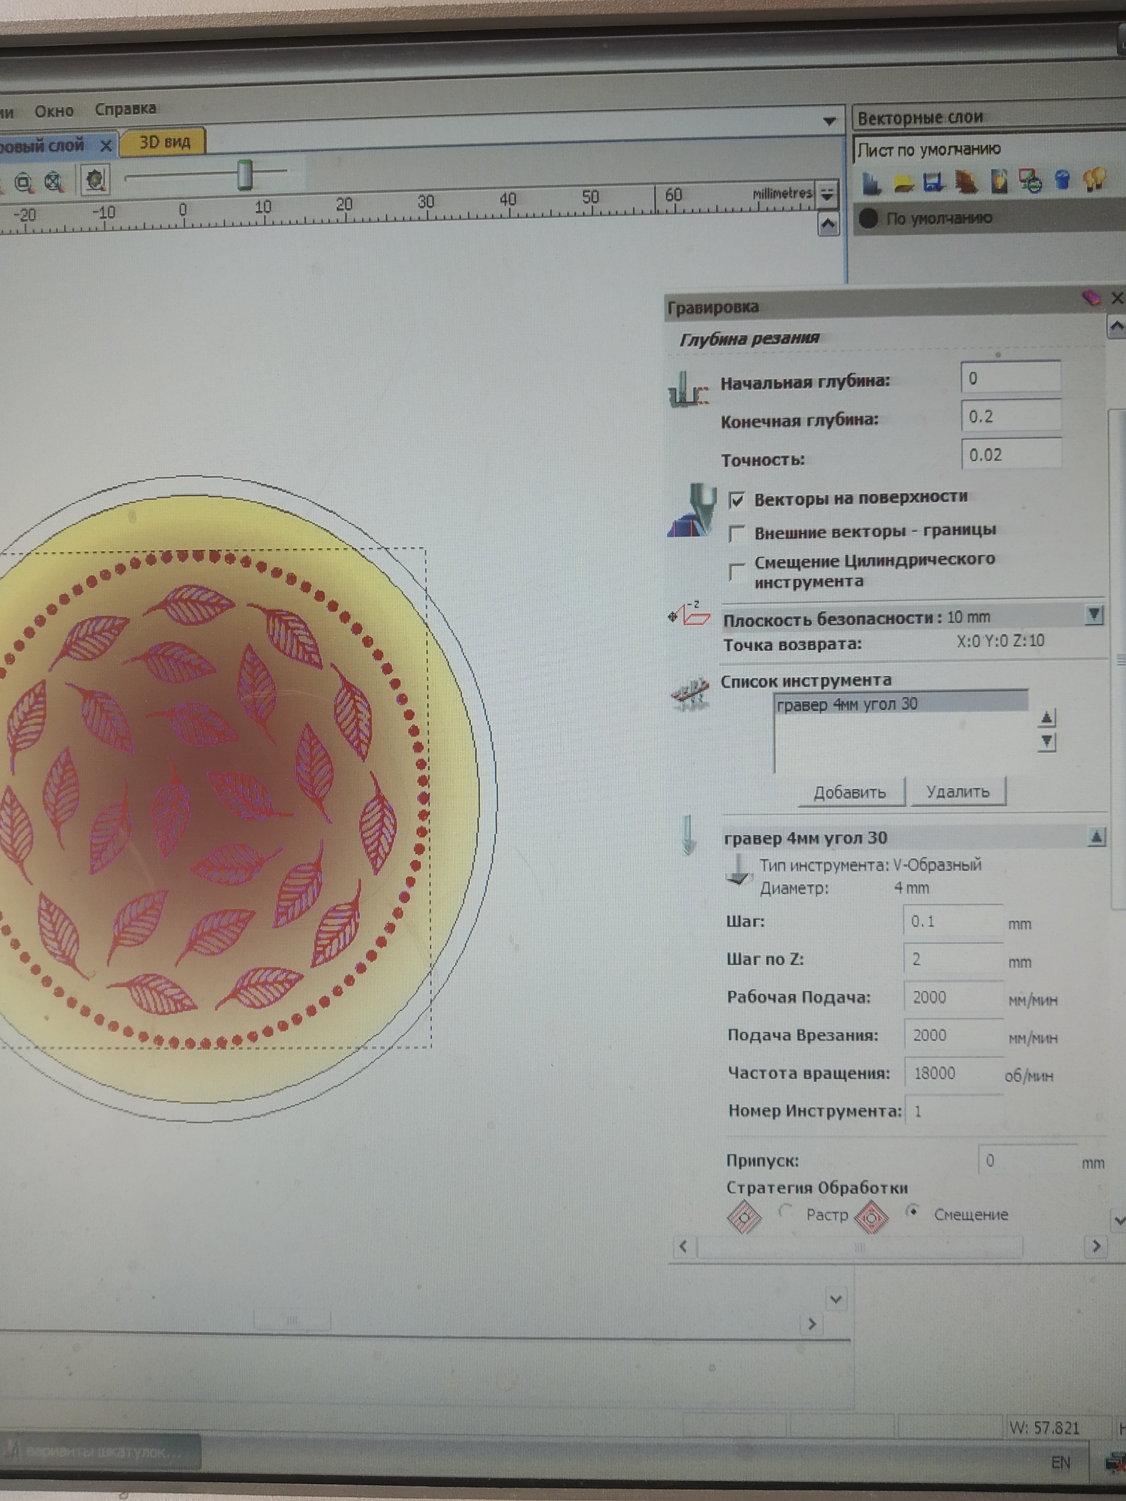Switch to the 3D вид tab
This screenshot has height=1501, width=1126.
click(164, 143)
